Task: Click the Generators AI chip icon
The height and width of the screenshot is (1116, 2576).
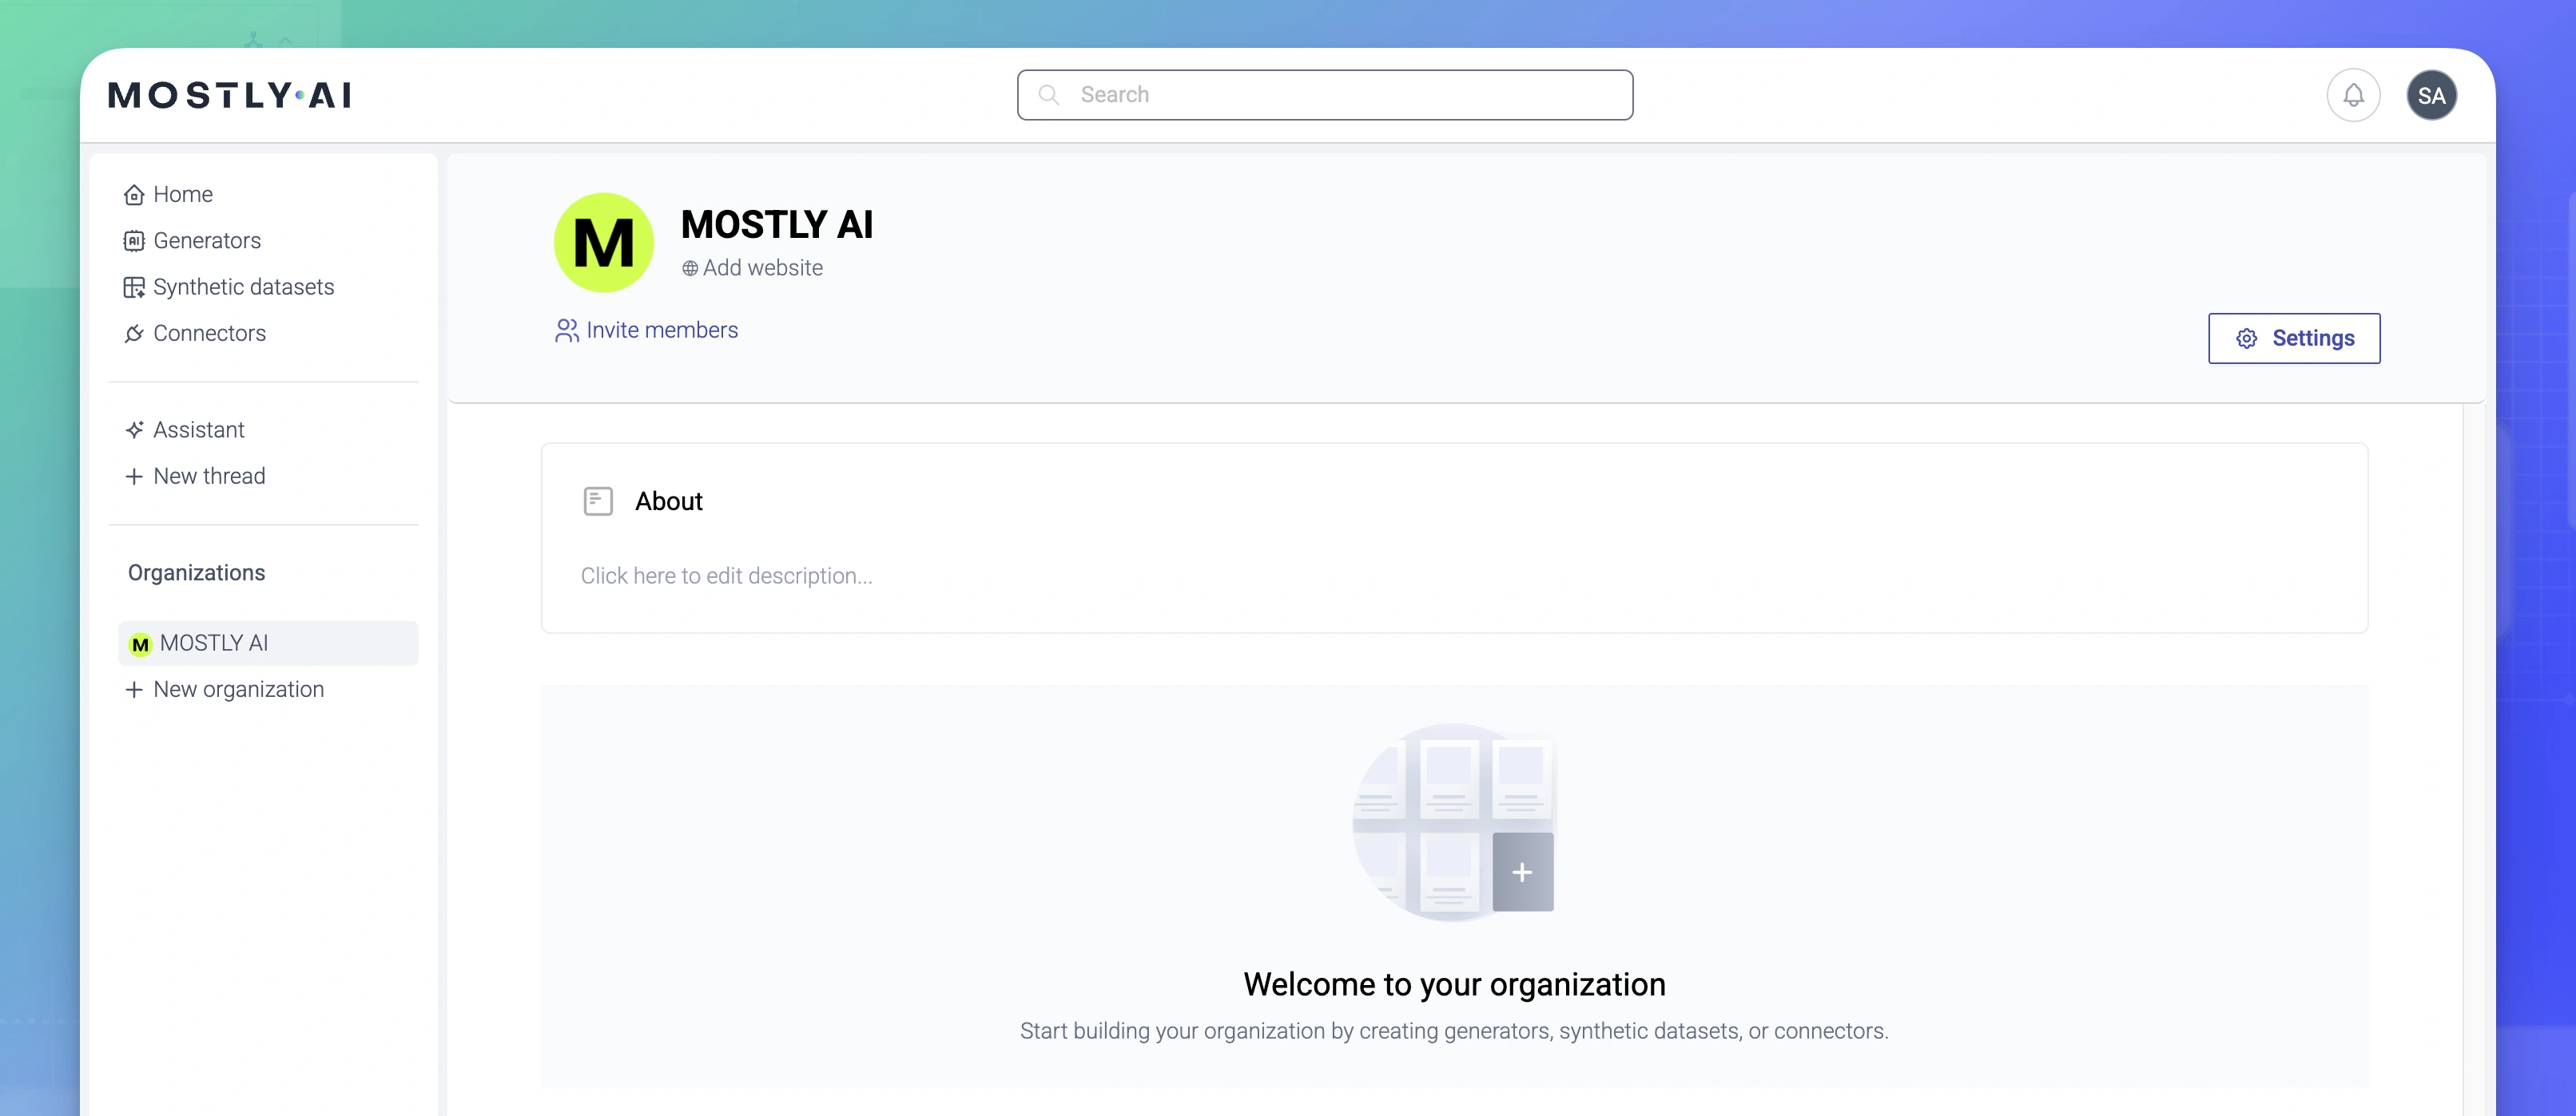Action: pos(134,241)
